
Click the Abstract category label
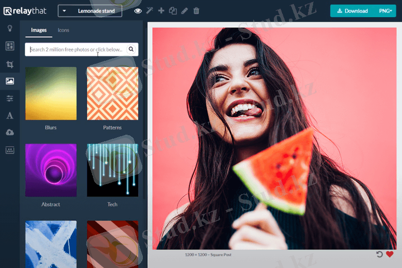(51, 205)
